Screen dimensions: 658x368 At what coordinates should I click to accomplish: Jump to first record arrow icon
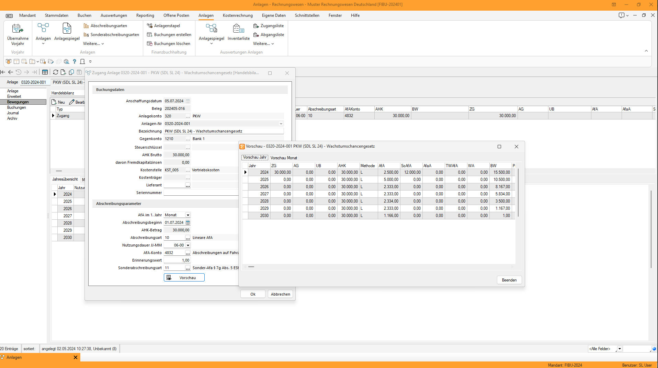pyautogui.click(x=3, y=72)
